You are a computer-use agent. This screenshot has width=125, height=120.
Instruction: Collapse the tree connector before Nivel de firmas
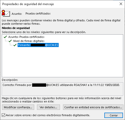6,40
